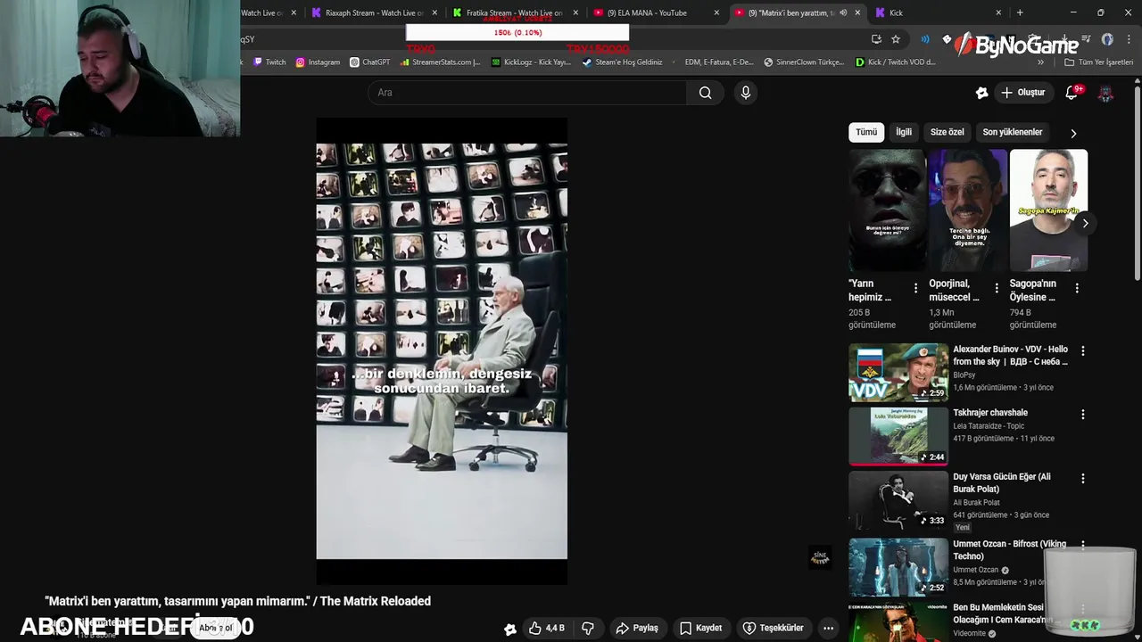Open Steam'e Hoş Geldiniz bookmark
This screenshot has height=642, width=1142.
[x=623, y=62]
